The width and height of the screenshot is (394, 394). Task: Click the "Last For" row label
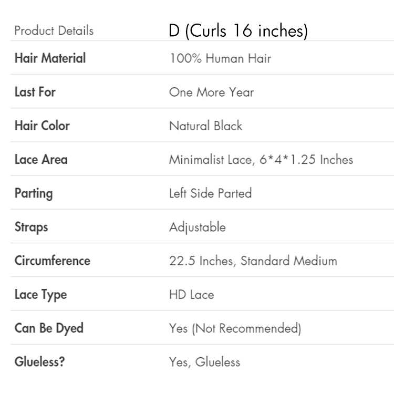point(35,92)
